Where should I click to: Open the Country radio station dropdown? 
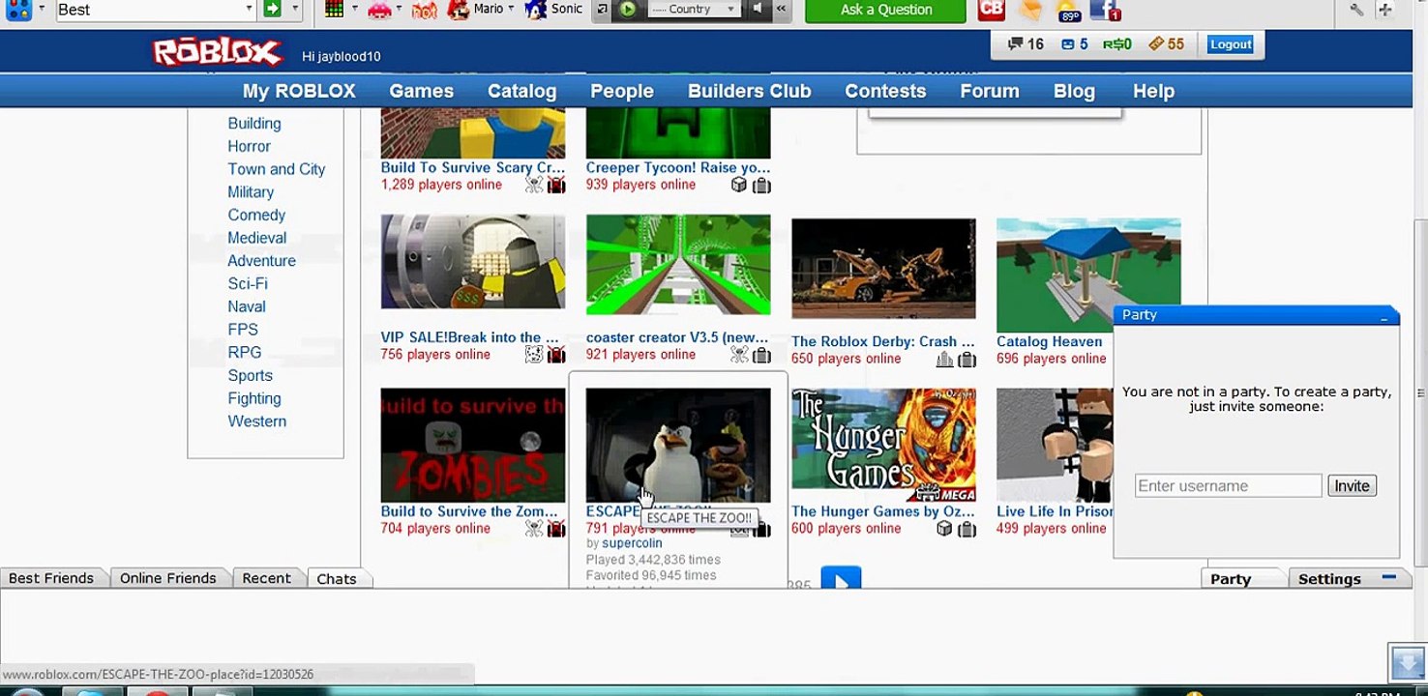(x=695, y=10)
